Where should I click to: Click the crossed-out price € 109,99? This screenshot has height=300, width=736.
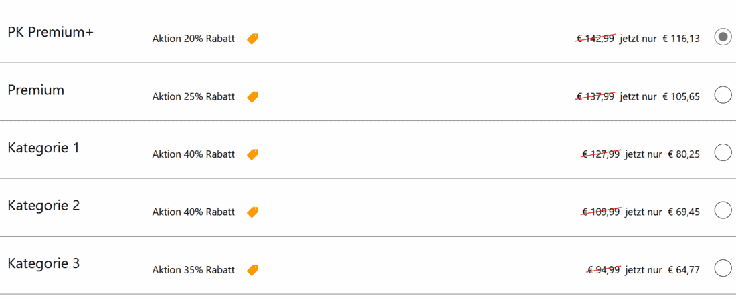coord(601,212)
